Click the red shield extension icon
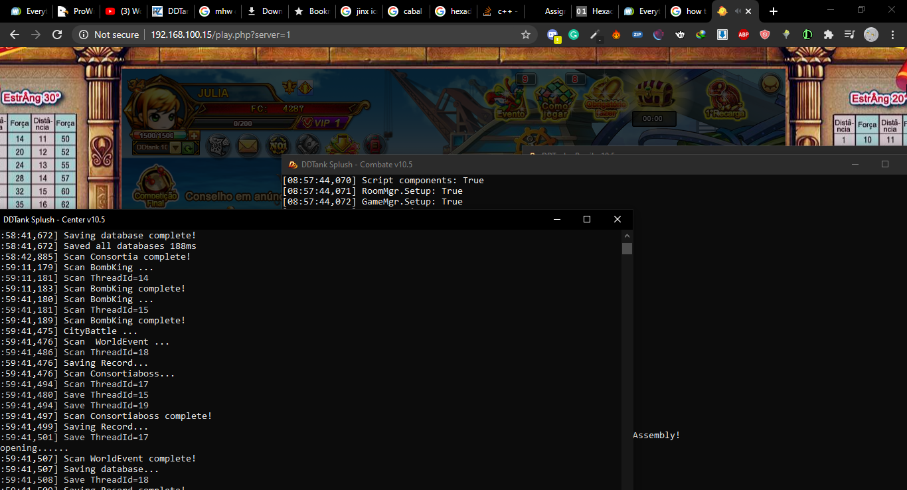This screenshot has height=490, width=907. 765,35
